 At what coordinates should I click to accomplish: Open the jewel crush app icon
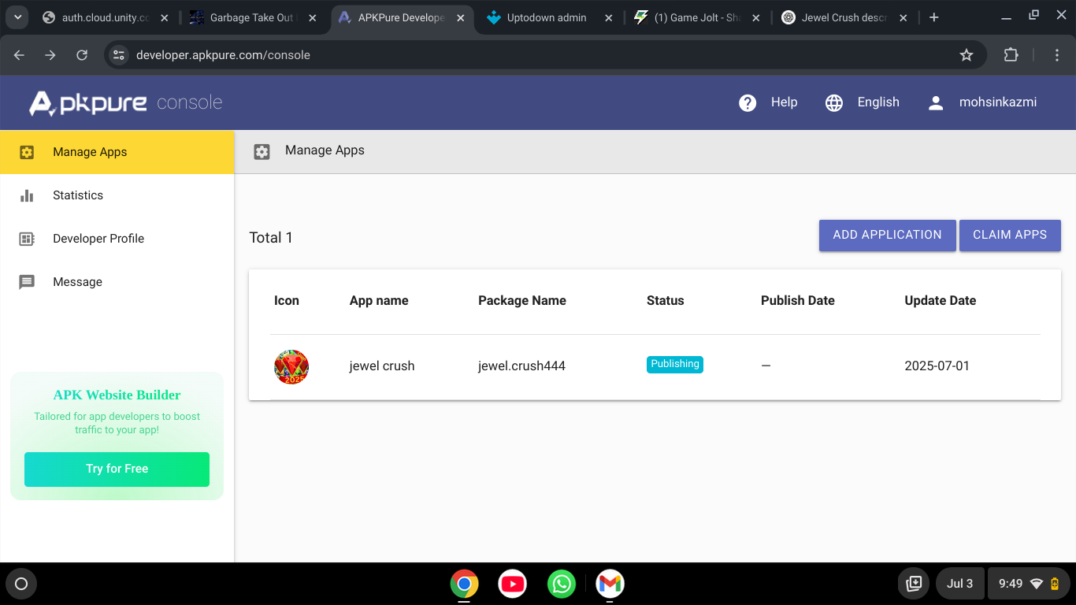point(291,367)
